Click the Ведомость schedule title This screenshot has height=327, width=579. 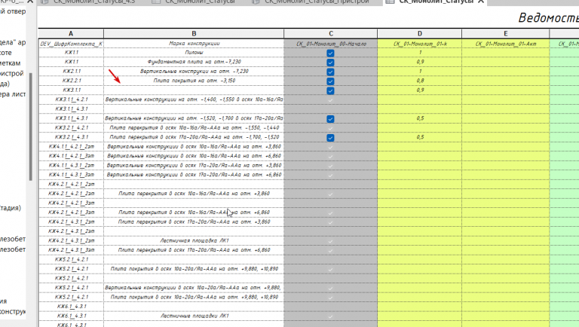(x=548, y=18)
